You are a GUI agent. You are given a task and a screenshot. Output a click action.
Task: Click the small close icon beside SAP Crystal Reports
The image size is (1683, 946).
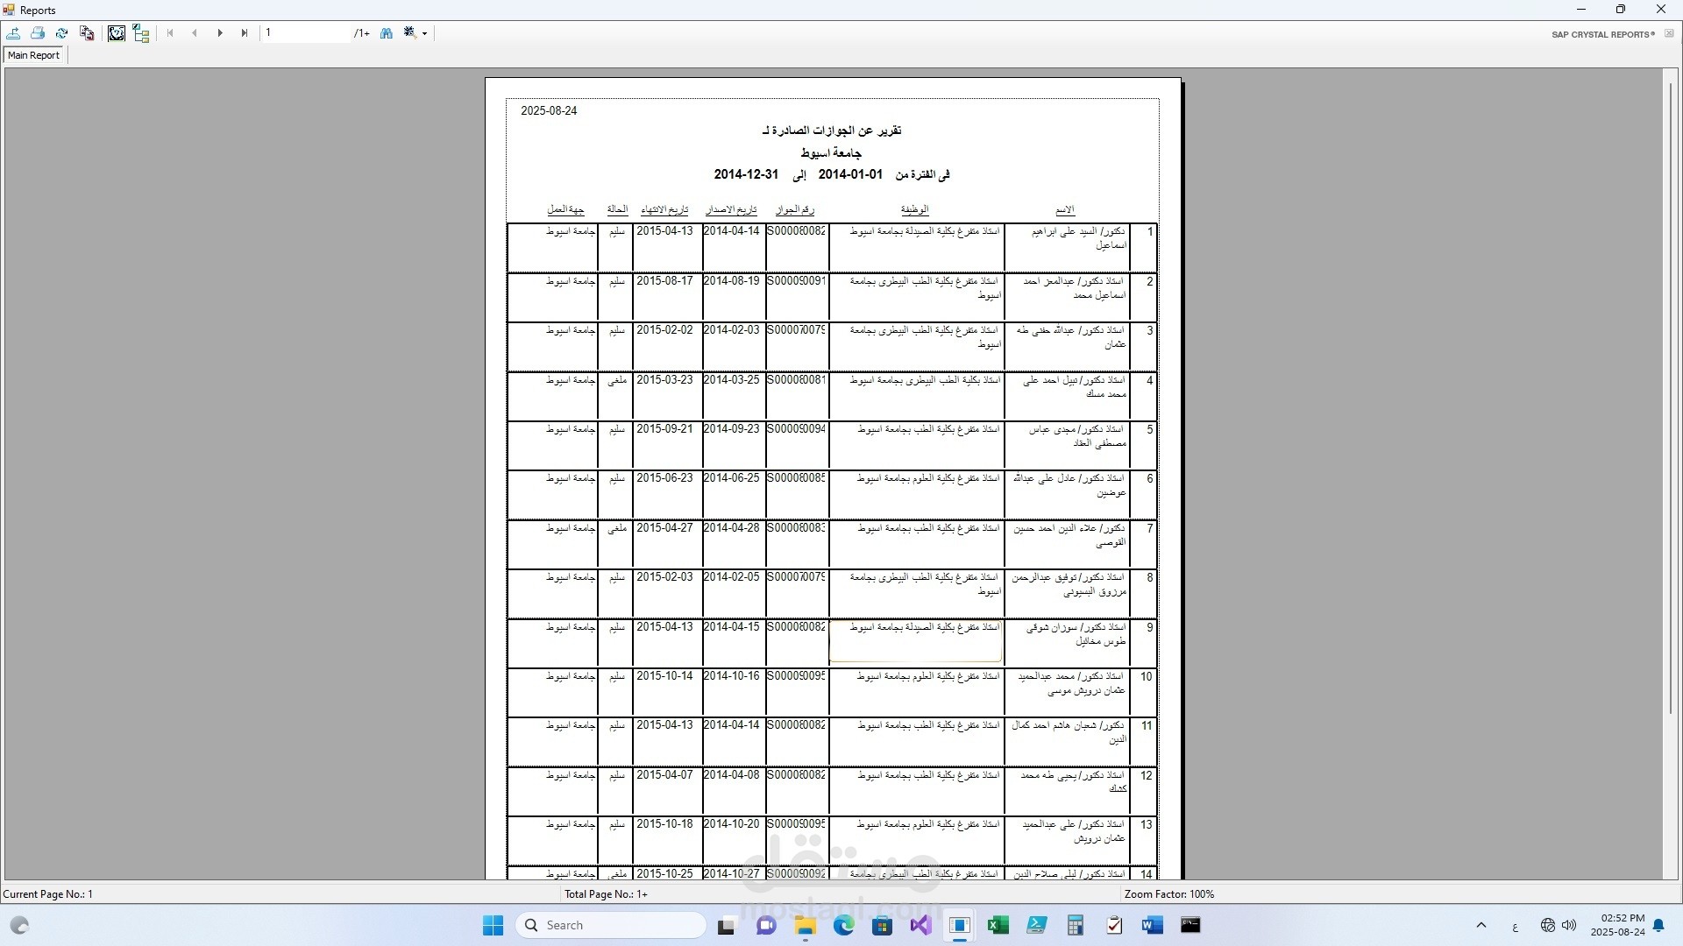(x=1669, y=34)
